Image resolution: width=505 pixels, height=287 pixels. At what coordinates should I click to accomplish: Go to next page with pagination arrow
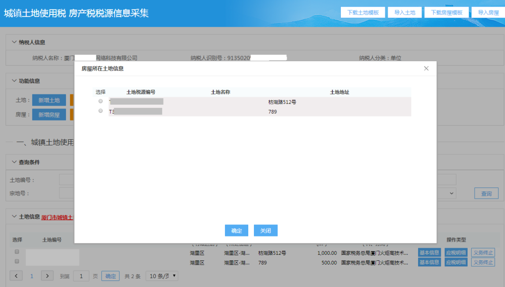pyautogui.click(x=47, y=276)
